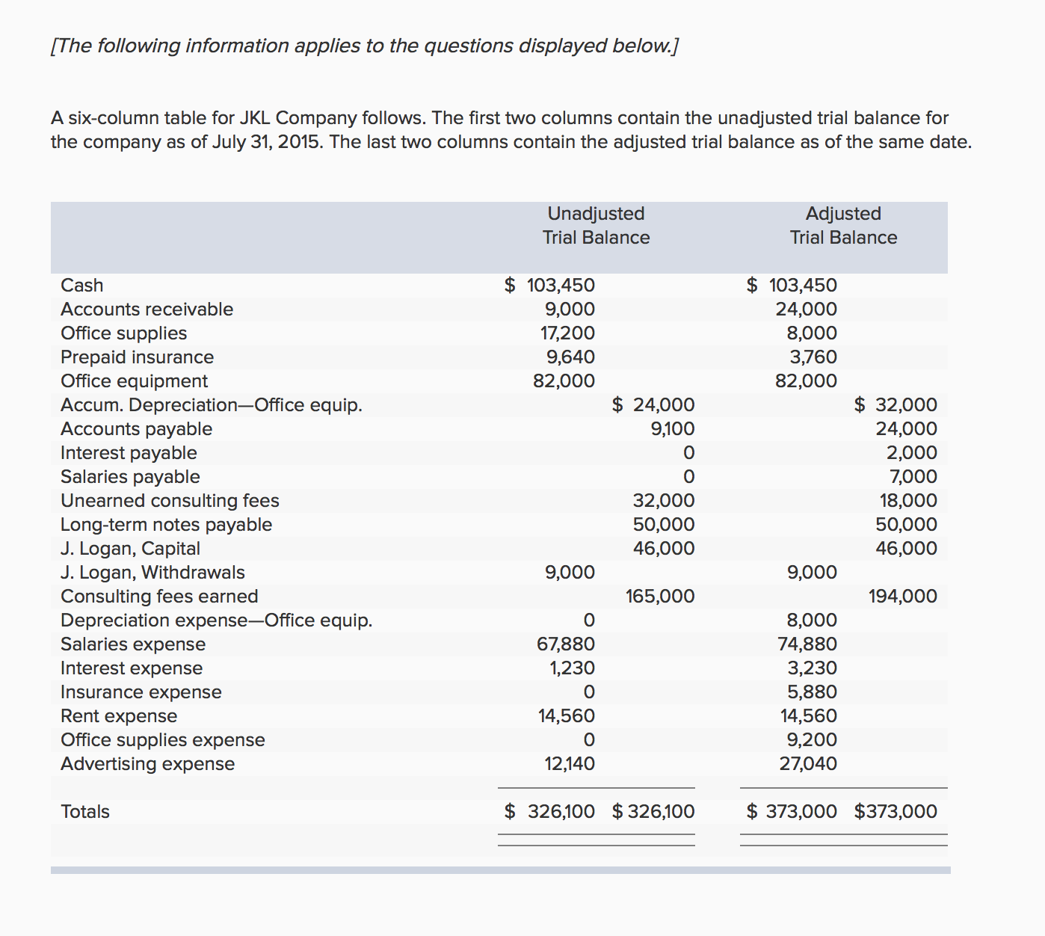
Task: Click the "Office equipment" row label
Action: tap(134, 381)
